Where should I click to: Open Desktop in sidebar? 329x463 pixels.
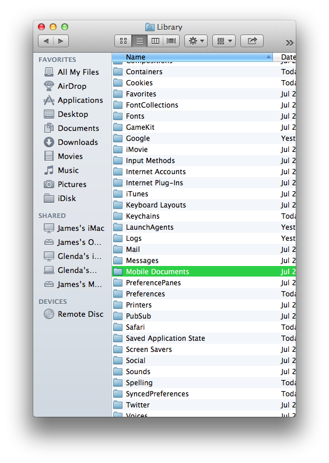(x=66, y=114)
